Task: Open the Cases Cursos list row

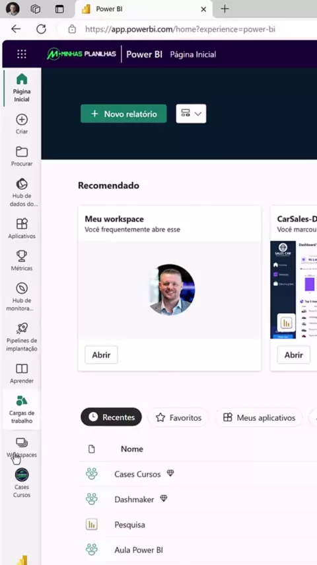Action: [x=198, y=474]
